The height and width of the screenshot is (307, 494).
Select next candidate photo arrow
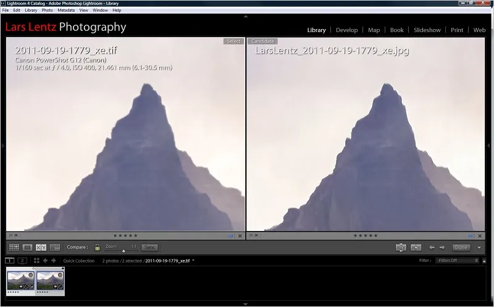pos(442,248)
